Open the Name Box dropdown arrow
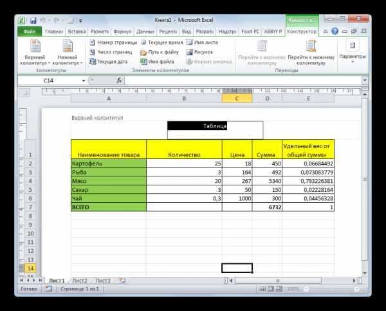This screenshot has width=386, height=311. point(84,80)
